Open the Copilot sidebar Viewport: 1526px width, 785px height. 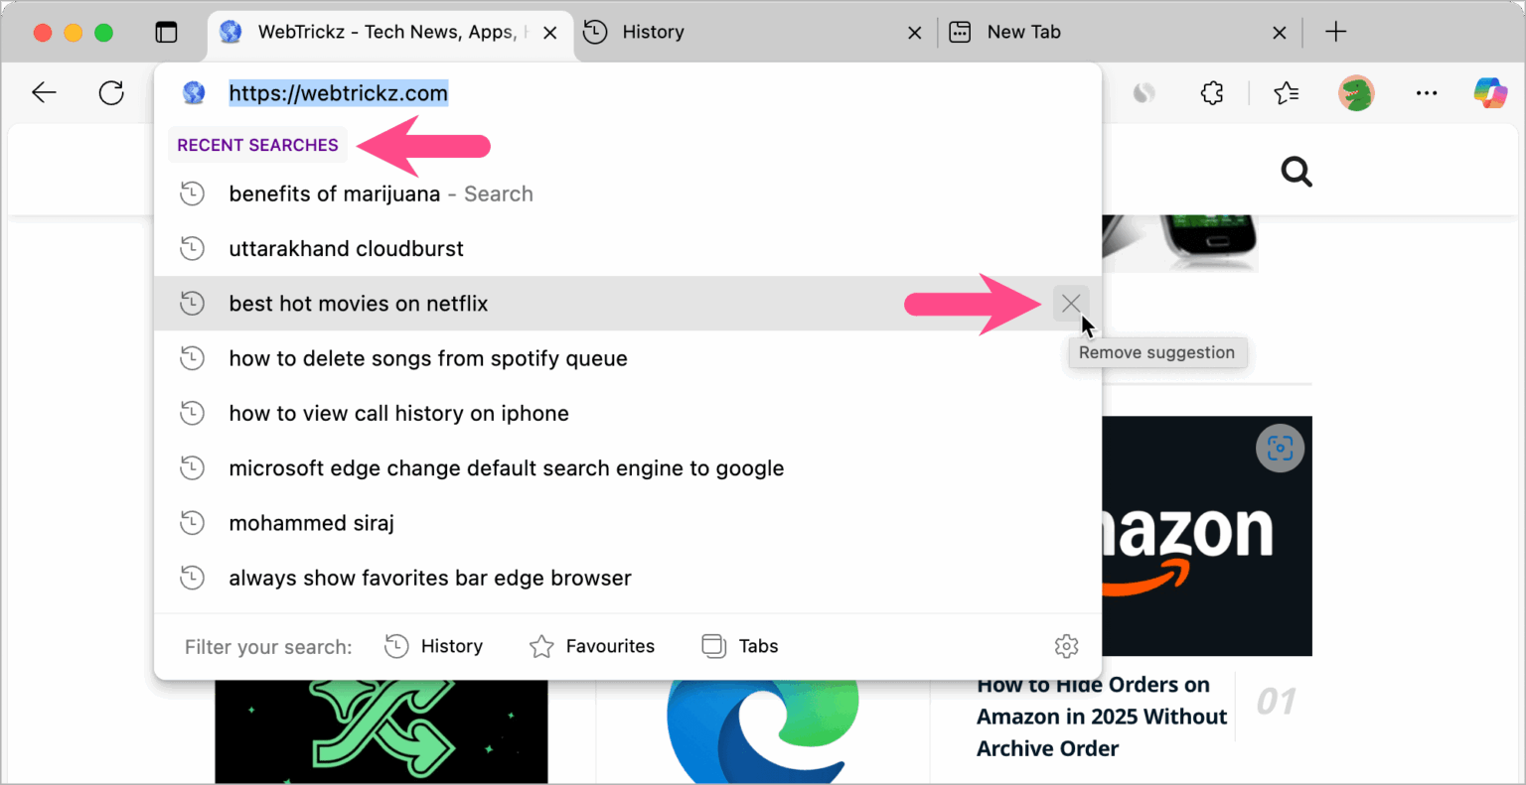coord(1490,92)
